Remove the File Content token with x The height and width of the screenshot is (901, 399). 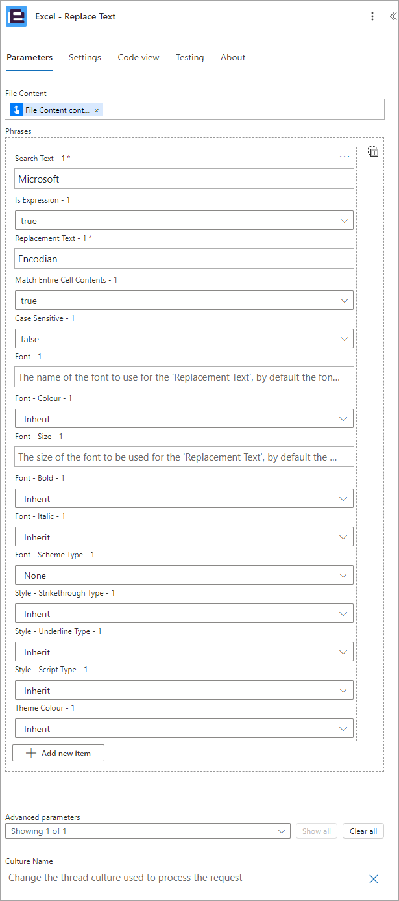point(97,110)
